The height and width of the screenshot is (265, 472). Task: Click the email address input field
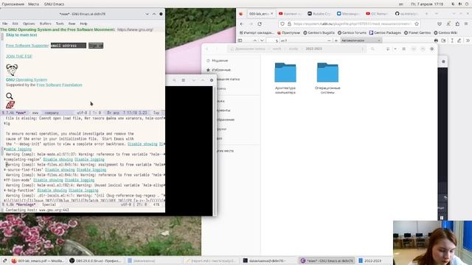[69, 46]
